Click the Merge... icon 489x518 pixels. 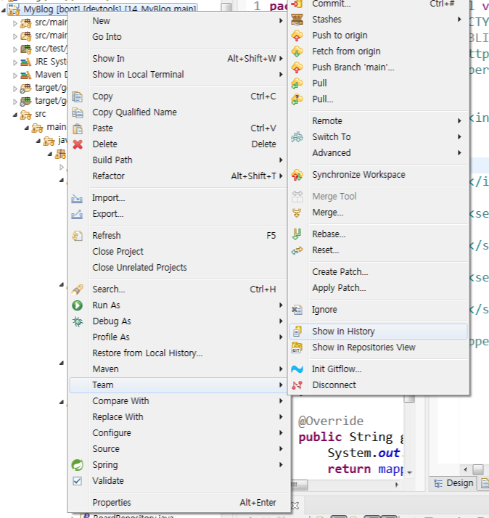(x=297, y=213)
